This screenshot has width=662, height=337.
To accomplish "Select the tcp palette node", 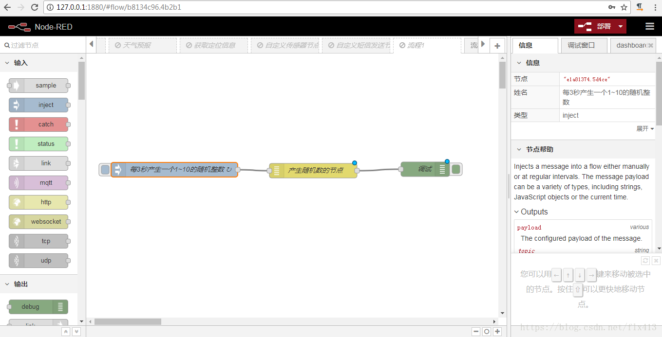I will (38, 241).
